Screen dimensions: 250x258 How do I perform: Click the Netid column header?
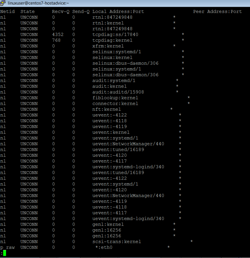click(7, 12)
